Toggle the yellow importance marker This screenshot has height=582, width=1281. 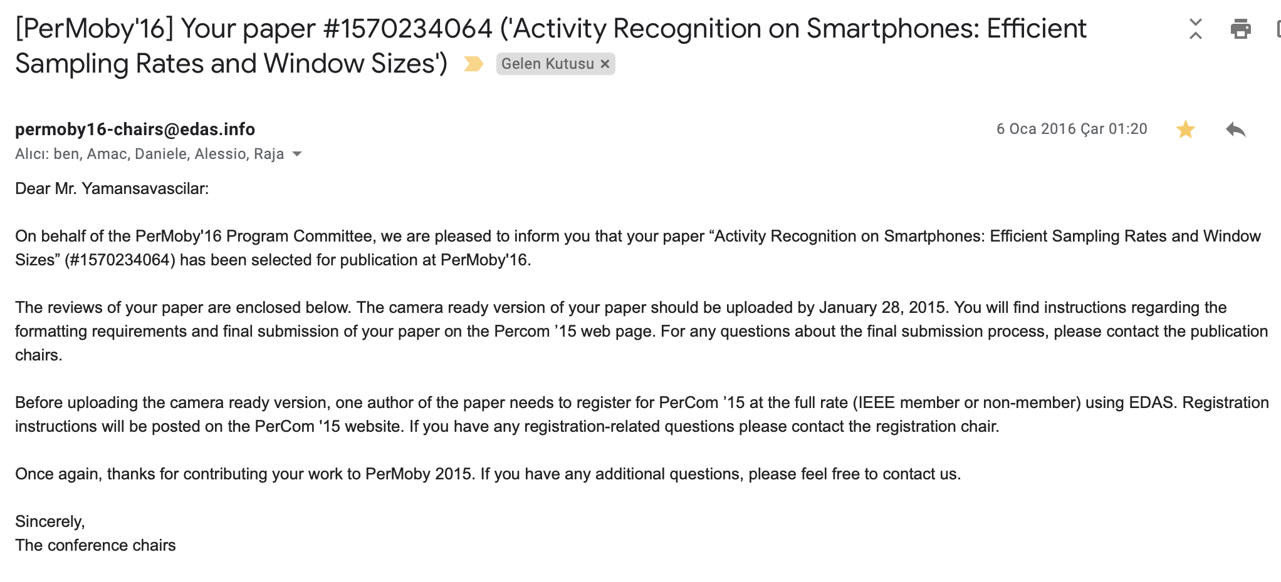tap(473, 64)
